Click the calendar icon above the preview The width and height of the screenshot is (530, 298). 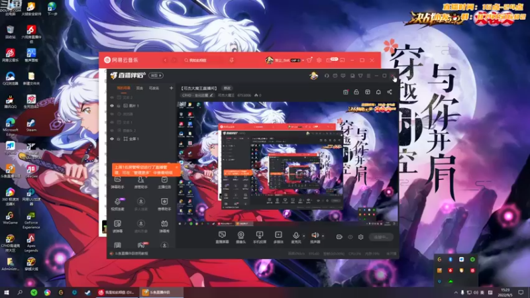pos(345,92)
